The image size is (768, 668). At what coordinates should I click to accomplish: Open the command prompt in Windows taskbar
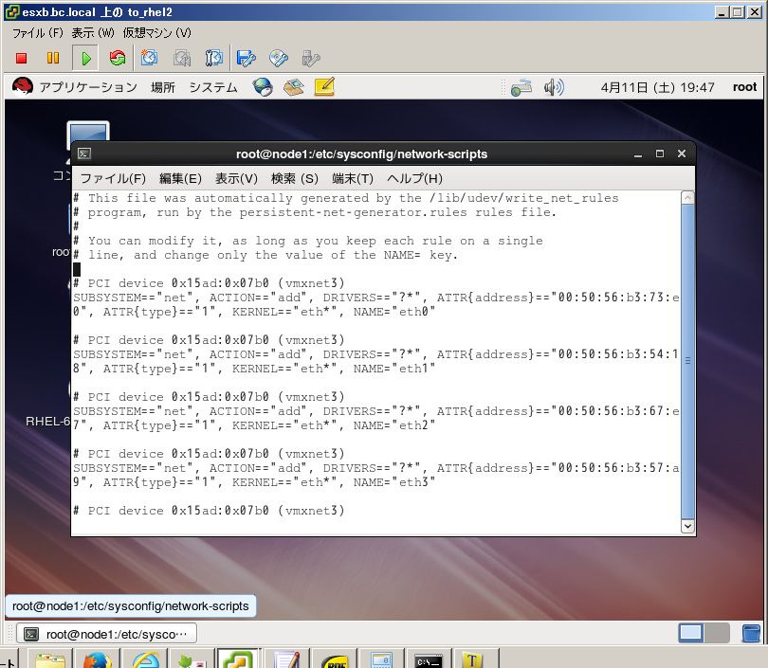pyautogui.click(x=429, y=660)
